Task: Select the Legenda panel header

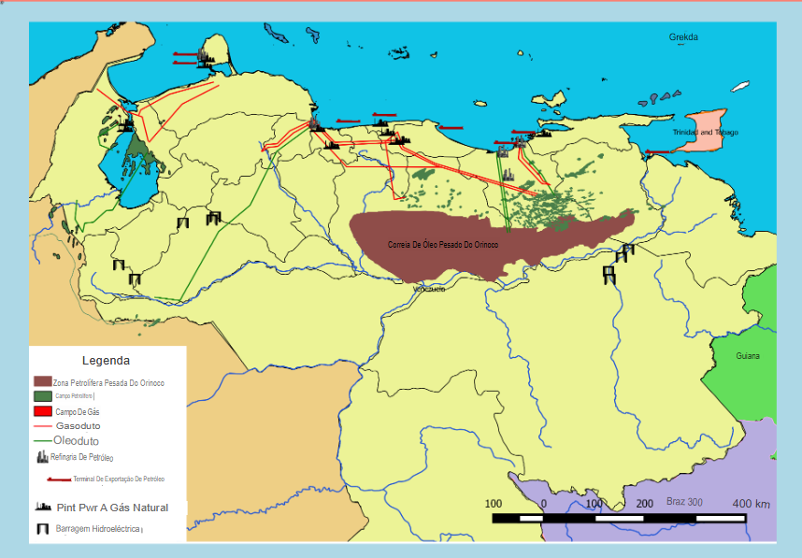Action: 107,360
